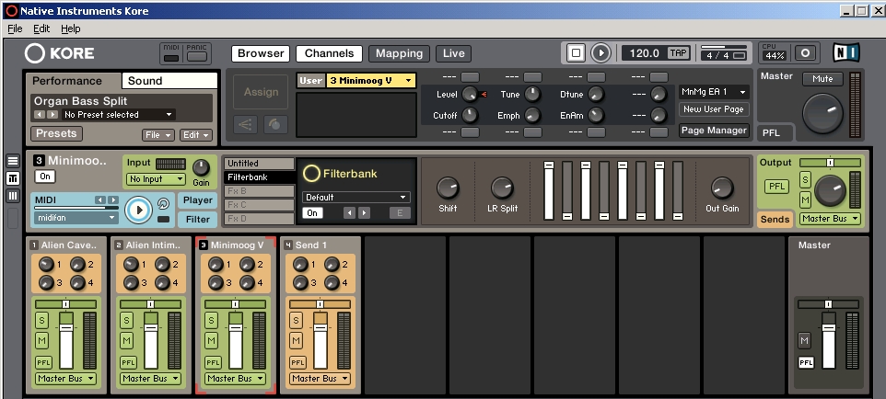The image size is (886, 399).
Task: Open the No Input dropdown
Action: [x=156, y=179]
